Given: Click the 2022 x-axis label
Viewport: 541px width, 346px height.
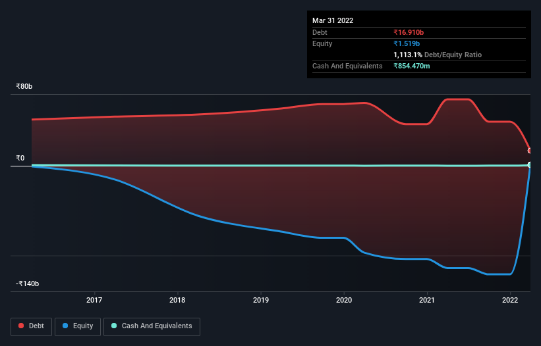Looking at the screenshot, I should pyautogui.click(x=510, y=300).
